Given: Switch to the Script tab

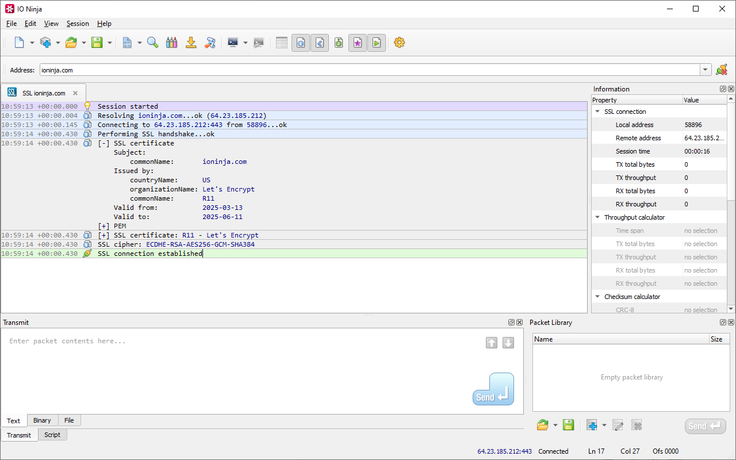Looking at the screenshot, I should 52,435.
